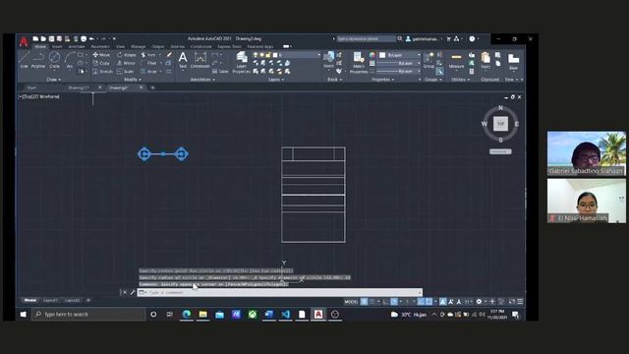Toggle snap mode in status bar
The height and width of the screenshot is (354, 629).
372,302
